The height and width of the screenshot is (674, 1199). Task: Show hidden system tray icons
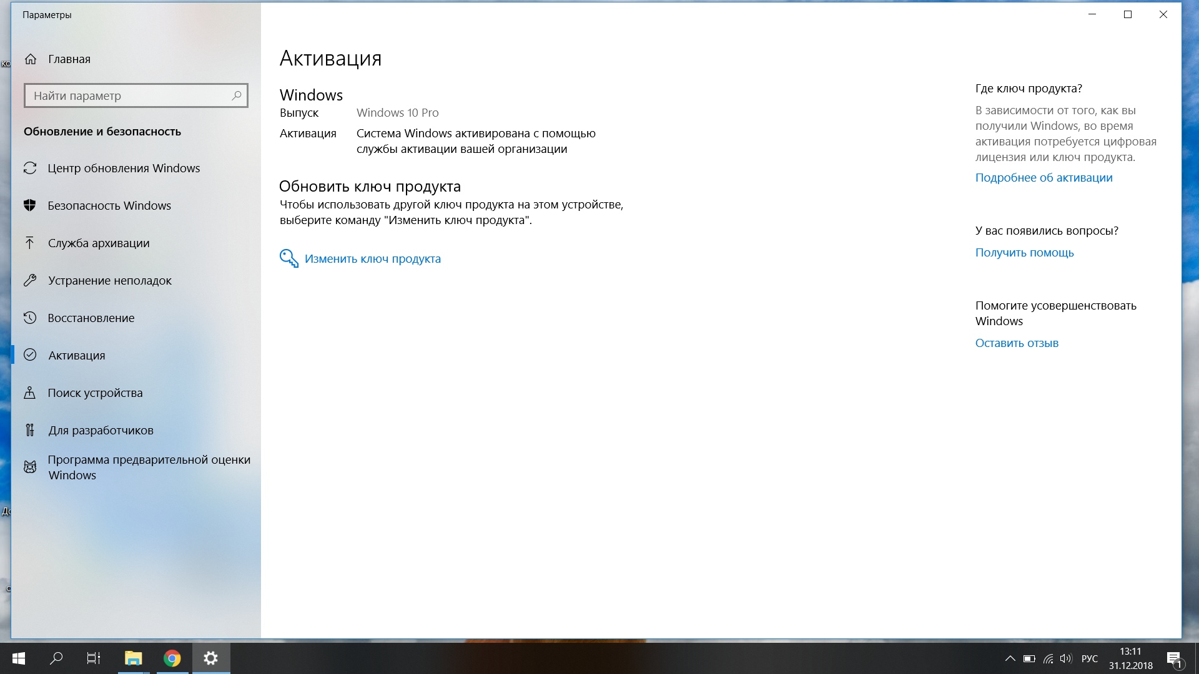click(x=1010, y=658)
